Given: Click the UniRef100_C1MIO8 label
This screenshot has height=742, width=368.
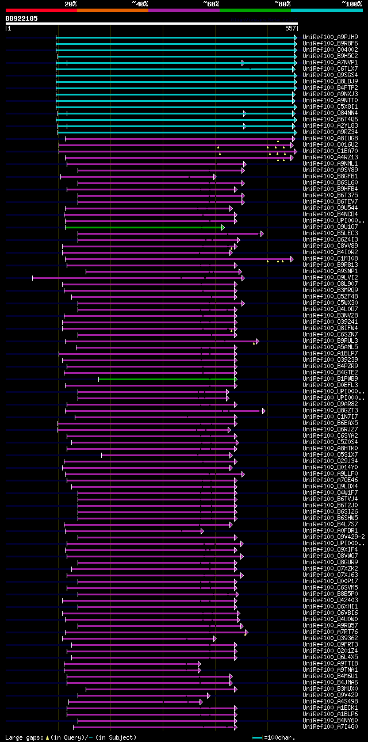Looking at the screenshot, I should pos(330,259).
